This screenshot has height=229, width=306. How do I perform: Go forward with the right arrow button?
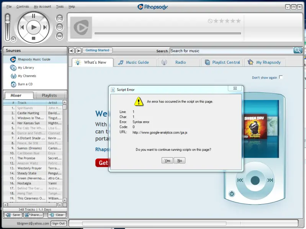click(x=78, y=51)
